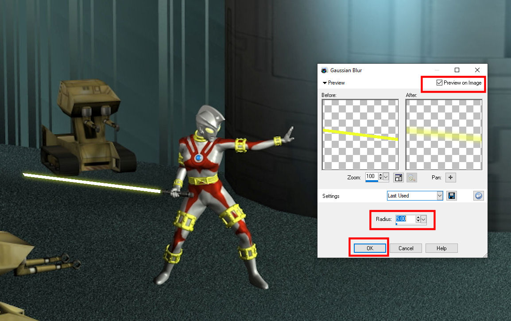Image resolution: width=511 pixels, height=321 pixels.
Task: Toggle the Preview on Image checkbox
Action: [439, 83]
